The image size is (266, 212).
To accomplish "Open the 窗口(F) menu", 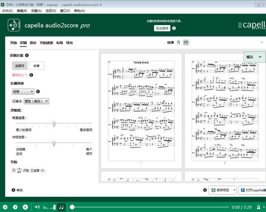I will point(65,11).
